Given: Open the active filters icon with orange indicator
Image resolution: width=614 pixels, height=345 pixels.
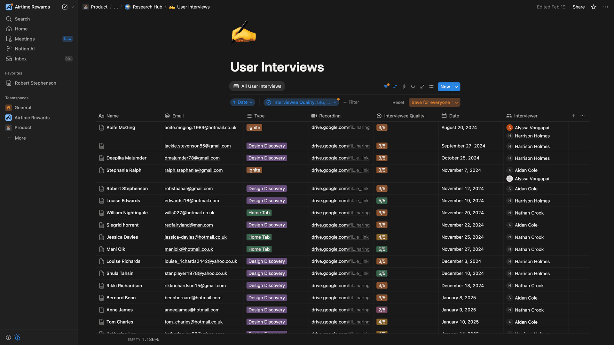Looking at the screenshot, I should (386, 86).
